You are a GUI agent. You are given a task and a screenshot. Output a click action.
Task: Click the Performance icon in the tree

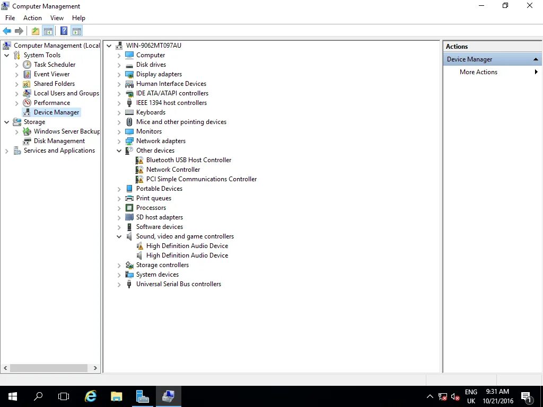pos(27,103)
